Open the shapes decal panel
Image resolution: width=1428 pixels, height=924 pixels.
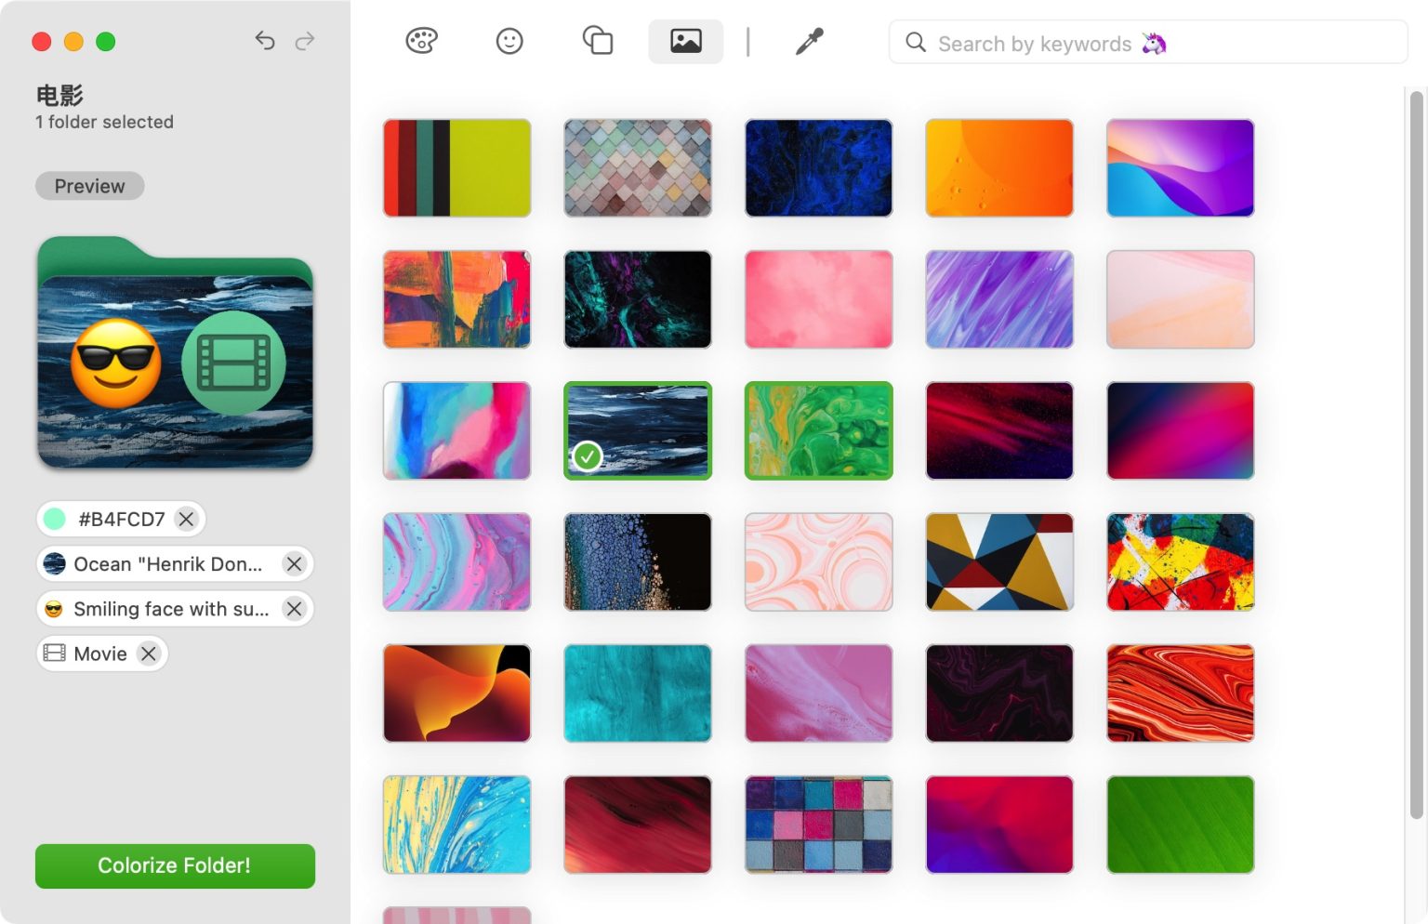pyautogui.click(x=598, y=41)
